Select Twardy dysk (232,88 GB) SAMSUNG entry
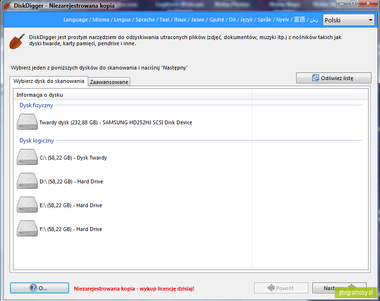 pyautogui.click(x=115, y=122)
